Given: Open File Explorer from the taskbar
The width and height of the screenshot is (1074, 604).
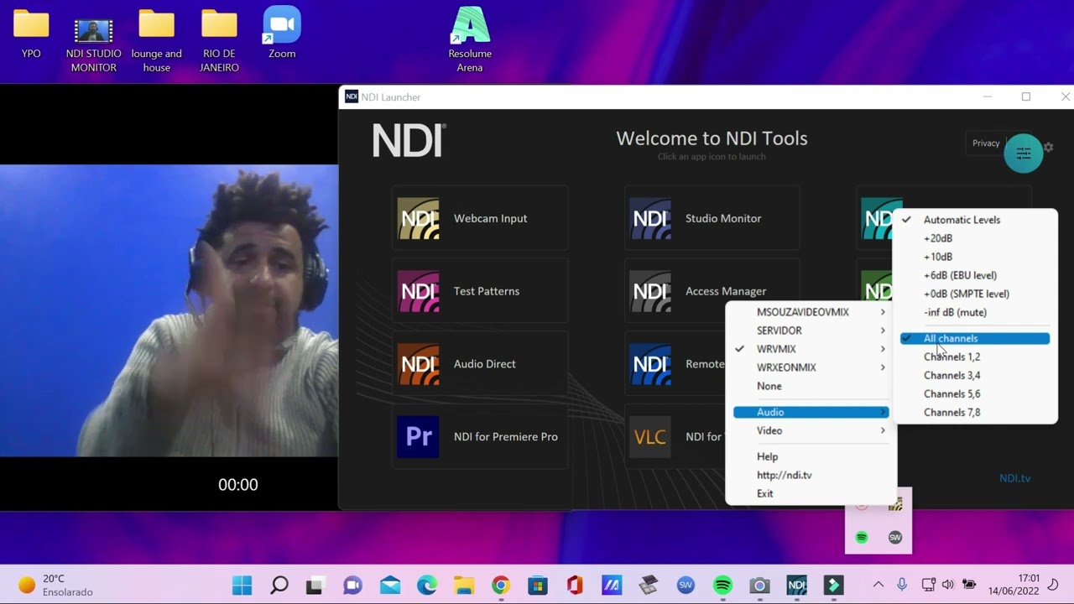Looking at the screenshot, I should [x=464, y=585].
